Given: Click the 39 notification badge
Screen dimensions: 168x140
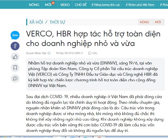Looking at the screenshot, I should click(53, 3).
